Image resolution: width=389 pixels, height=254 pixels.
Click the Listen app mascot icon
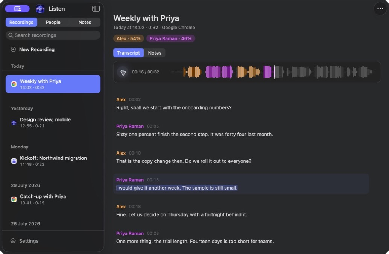click(40, 9)
